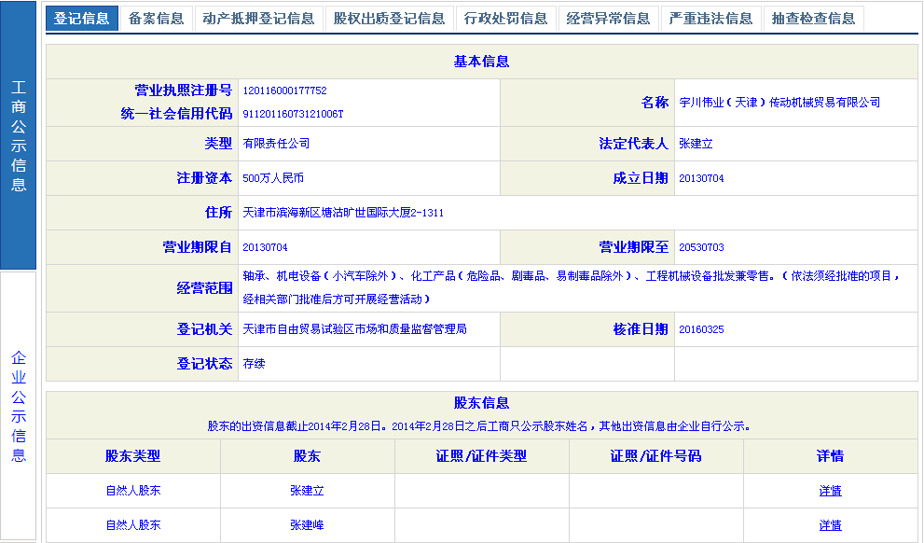924x543 pixels.
Task: Switch to the 企业公示信息 side tab
Action: (19, 406)
